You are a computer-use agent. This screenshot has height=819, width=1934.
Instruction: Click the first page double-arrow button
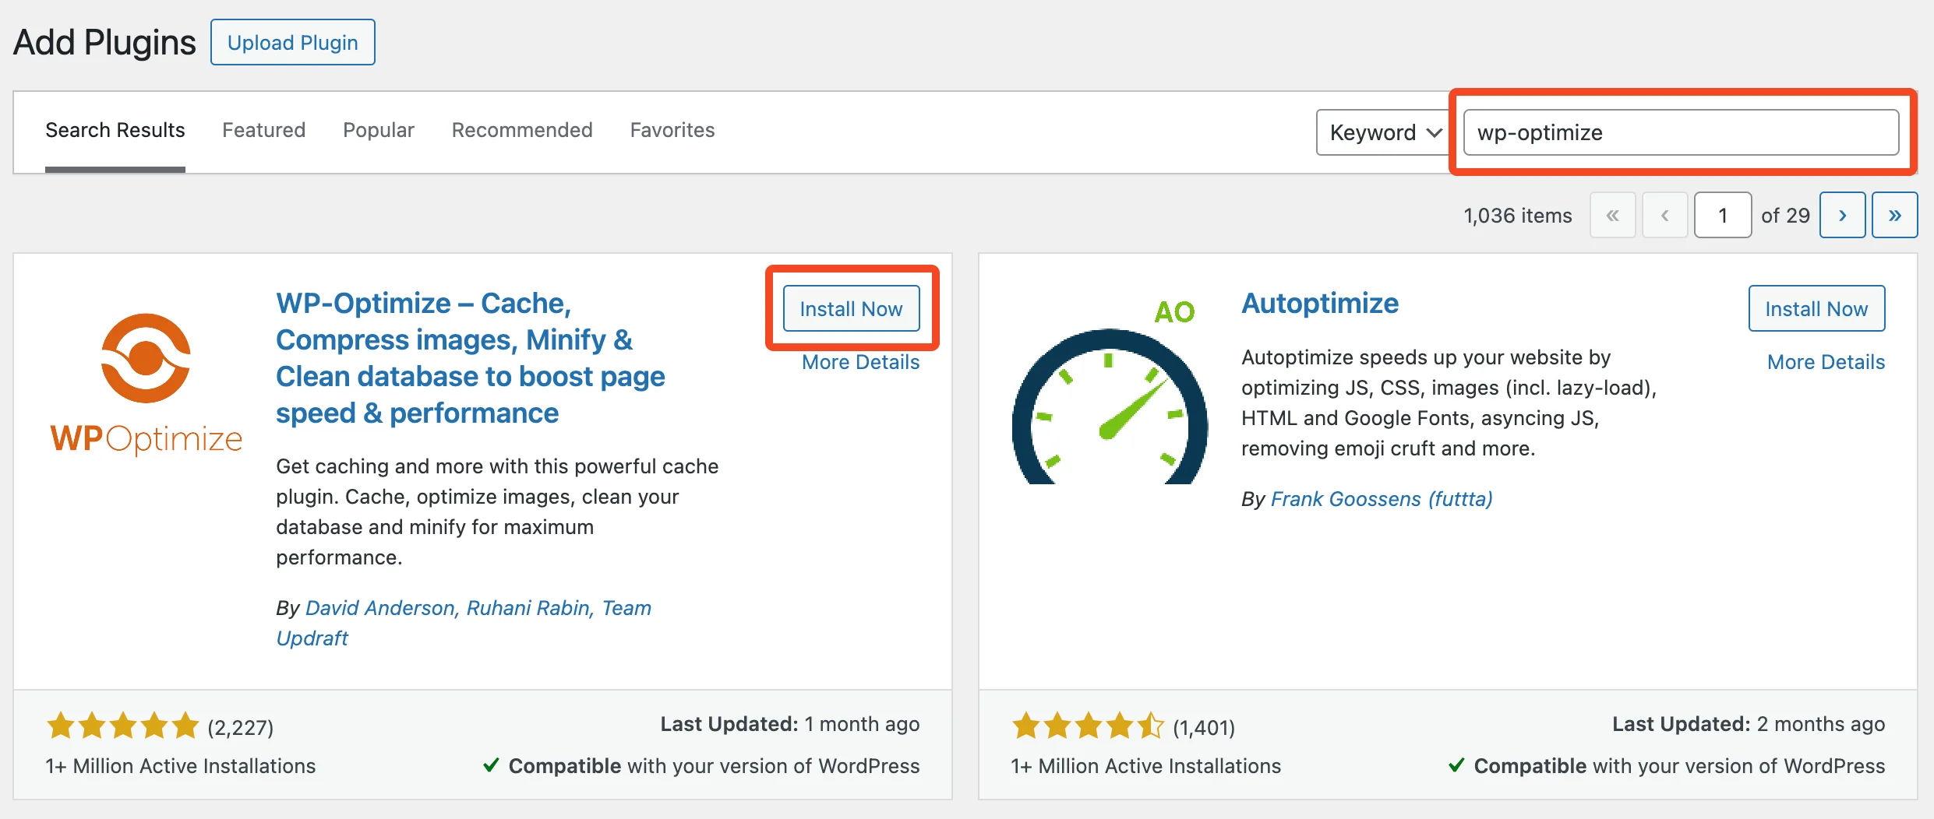point(1612,215)
